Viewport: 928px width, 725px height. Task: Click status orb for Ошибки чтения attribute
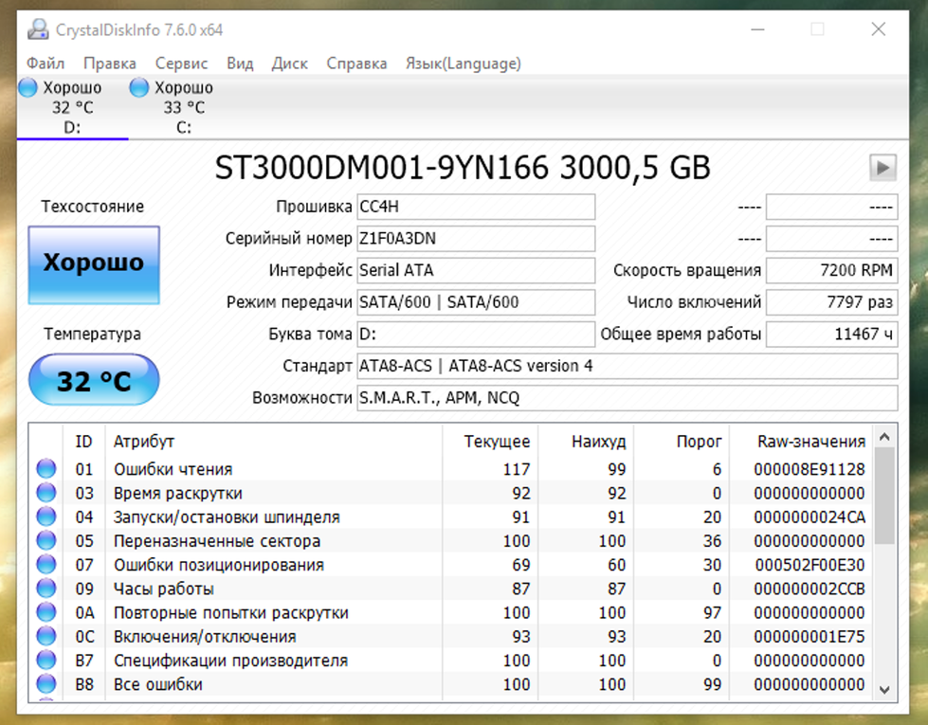coord(45,469)
